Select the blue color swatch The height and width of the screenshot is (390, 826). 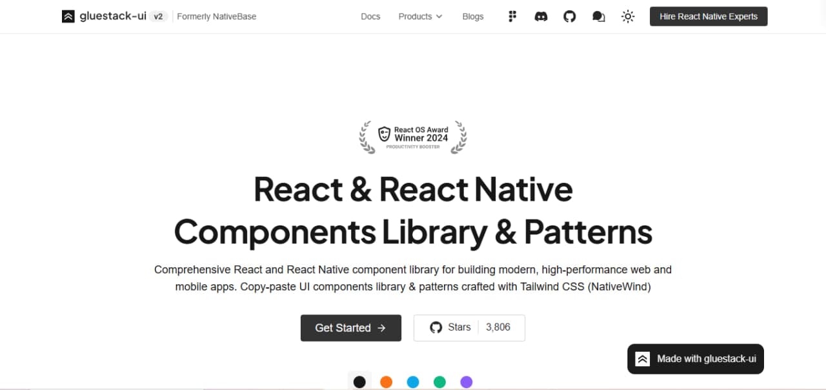pos(413,382)
